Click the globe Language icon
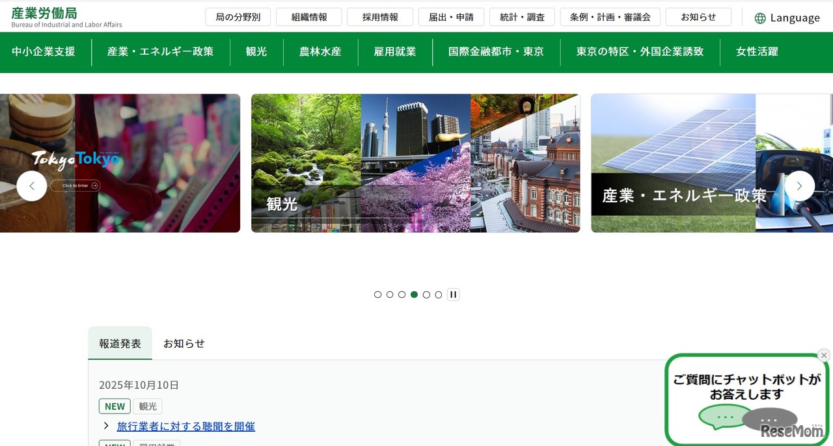Viewport: 833px width, 446px height. (759, 18)
